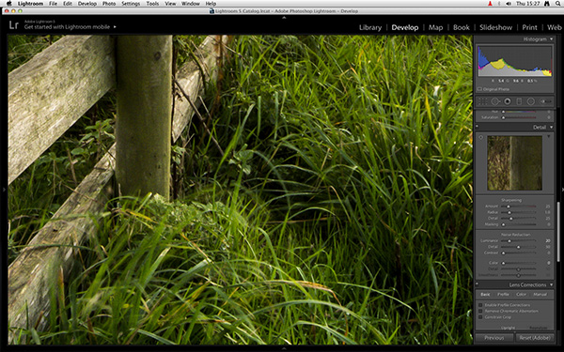Image resolution: width=564 pixels, height=352 pixels.
Task: Click the volume icon in menu bar
Action: point(509,3)
